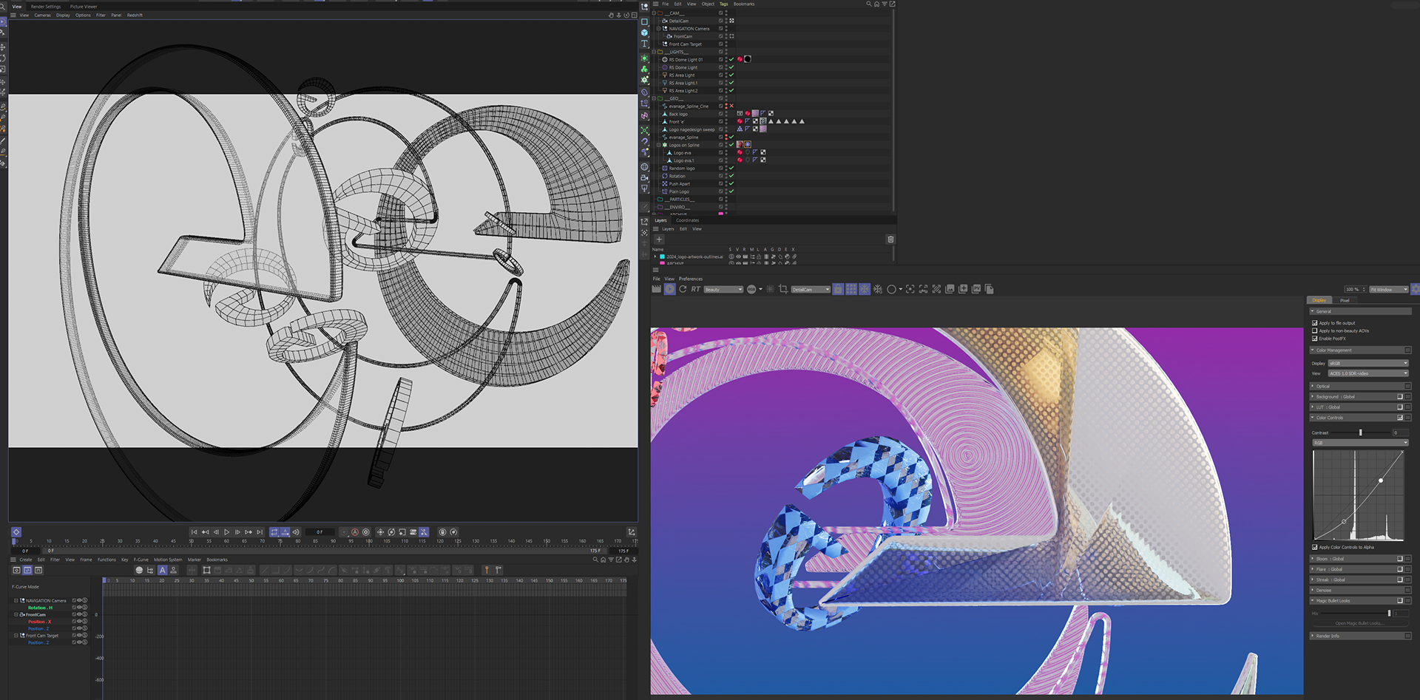The image size is (1420, 700).
Task: Toggle visibility eye for 2024_logo-artwork-outlines layer
Action: pos(738,256)
